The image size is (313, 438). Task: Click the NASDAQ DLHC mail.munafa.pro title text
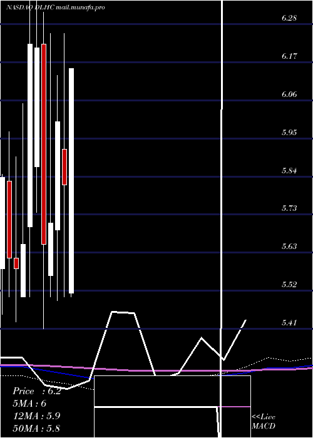coord(55,8)
